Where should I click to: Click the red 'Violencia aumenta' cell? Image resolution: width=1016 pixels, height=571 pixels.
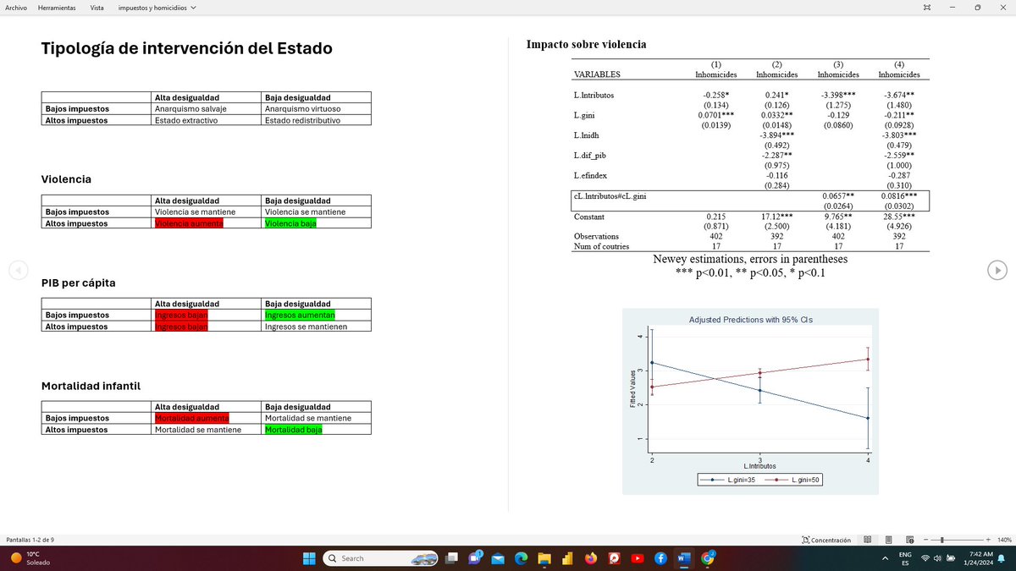click(x=190, y=223)
